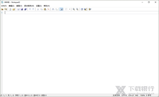This screenshot has width=159, height=97.
Task: Open dropdown arrow beside the list icon
Action: [x=69, y=9]
